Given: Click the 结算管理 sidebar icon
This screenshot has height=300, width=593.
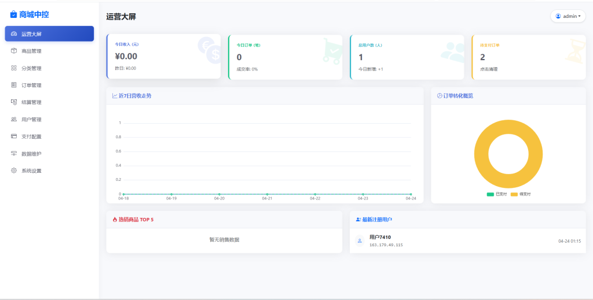Looking at the screenshot, I should [x=14, y=102].
